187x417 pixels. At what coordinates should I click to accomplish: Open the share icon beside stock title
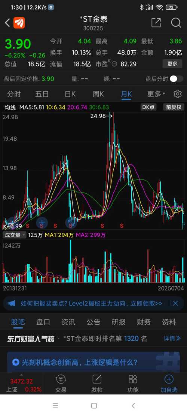coord(156,23)
